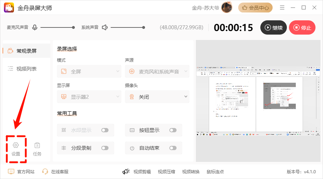Click the 官方网站 monitor icon
The image size is (323, 179).
pyautogui.click(x=11, y=172)
